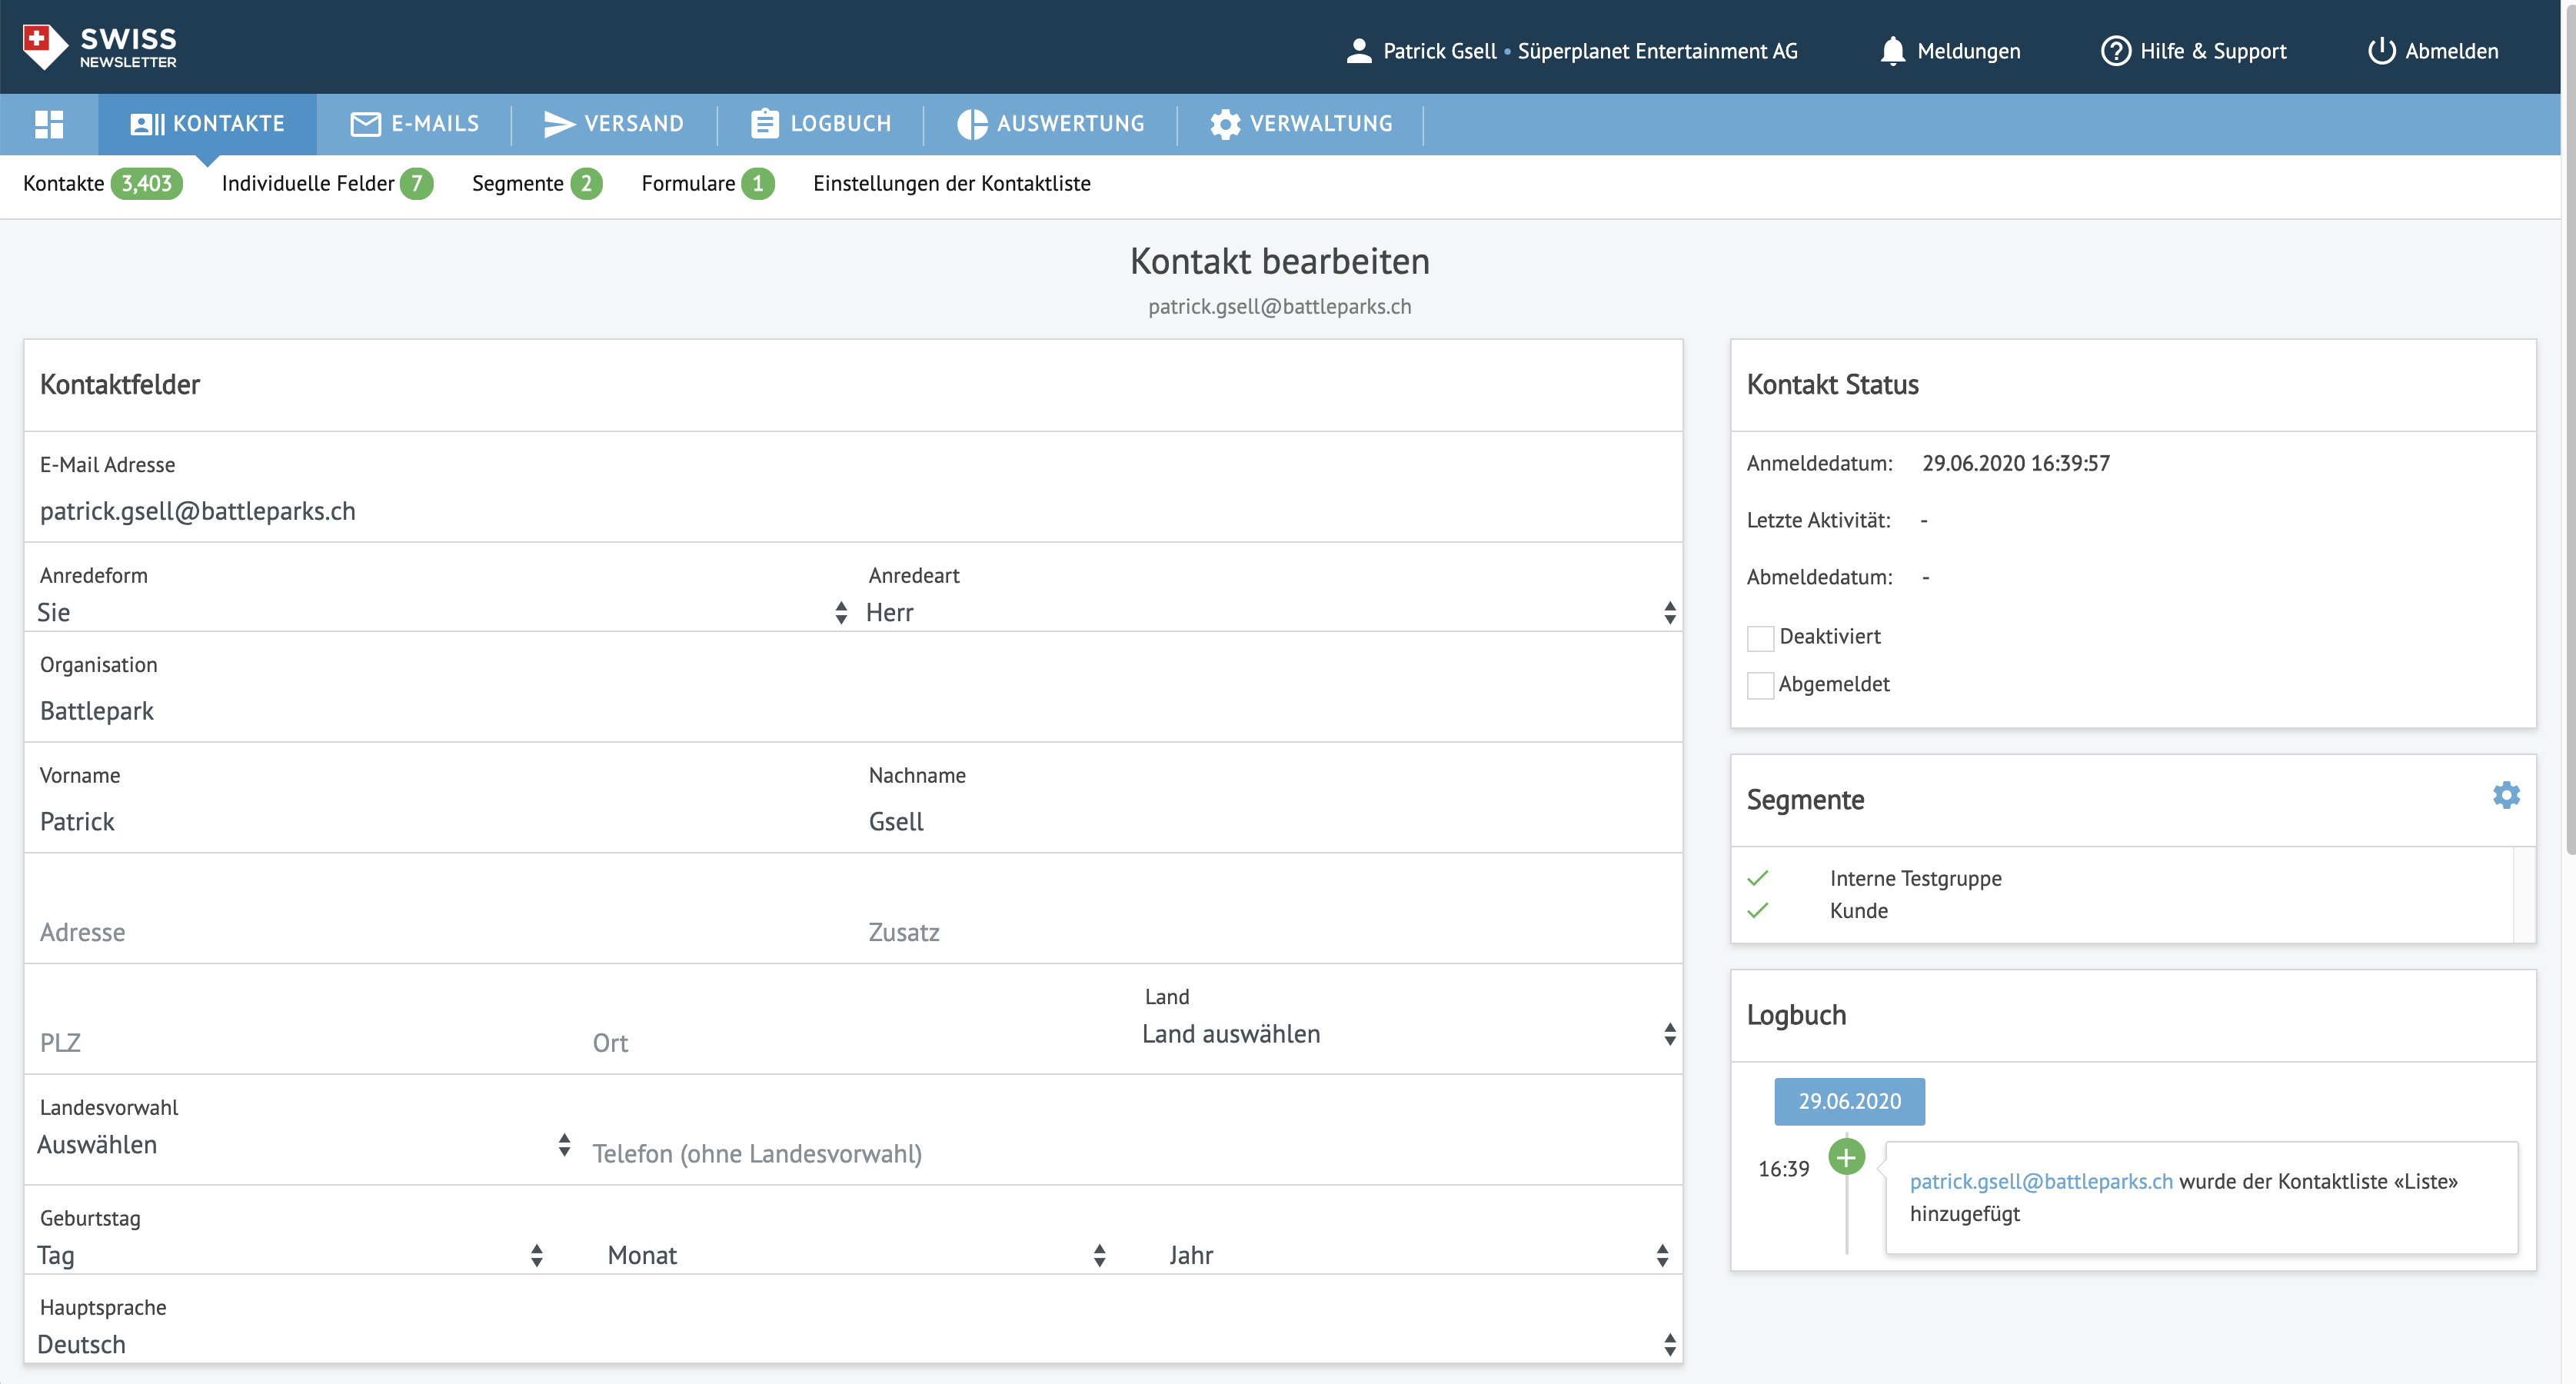The width and height of the screenshot is (2576, 1384).
Task: Open the Anredeart dropdown
Action: pyautogui.click(x=1270, y=612)
